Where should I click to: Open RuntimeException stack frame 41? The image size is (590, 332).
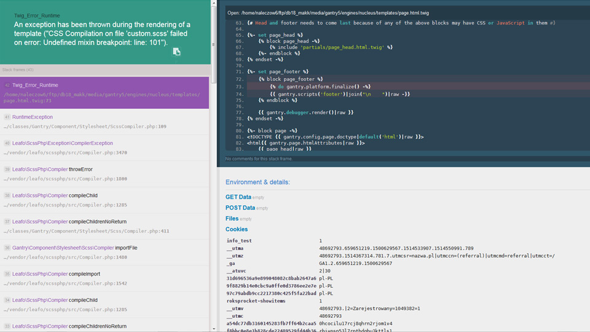[x=104, y=122]
